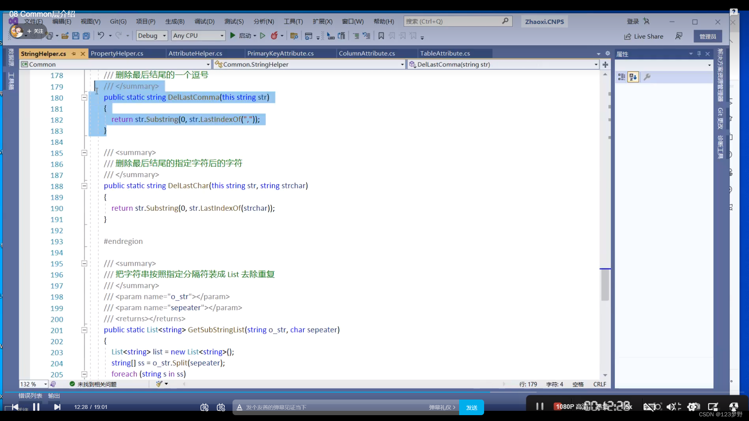The width and height of the screenshot is (749, 421).
Task: Undo the last edit with Undo arrow
Action: [101, 36]
